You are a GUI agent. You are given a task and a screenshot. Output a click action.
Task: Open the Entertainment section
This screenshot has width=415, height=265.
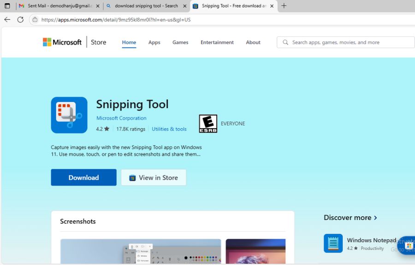[x=217, y=42]
